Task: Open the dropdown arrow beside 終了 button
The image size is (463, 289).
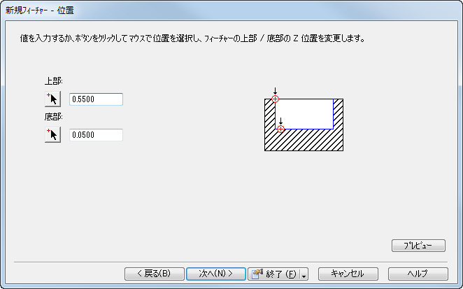Action: (x=304, y=274)
